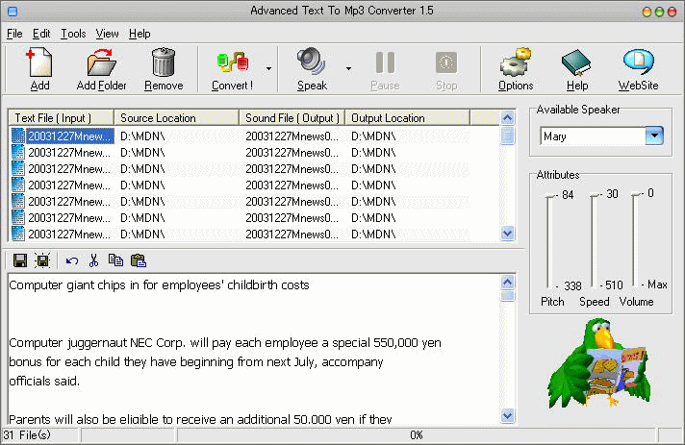The image size is (685, 445).
Task: Open the Tools menu
Action: tap(73, 34)
